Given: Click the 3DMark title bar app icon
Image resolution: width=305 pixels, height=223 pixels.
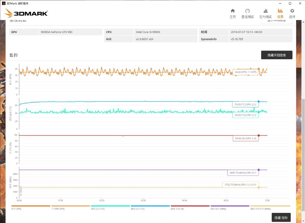Looking at the screenshot, I should [4, 3].
